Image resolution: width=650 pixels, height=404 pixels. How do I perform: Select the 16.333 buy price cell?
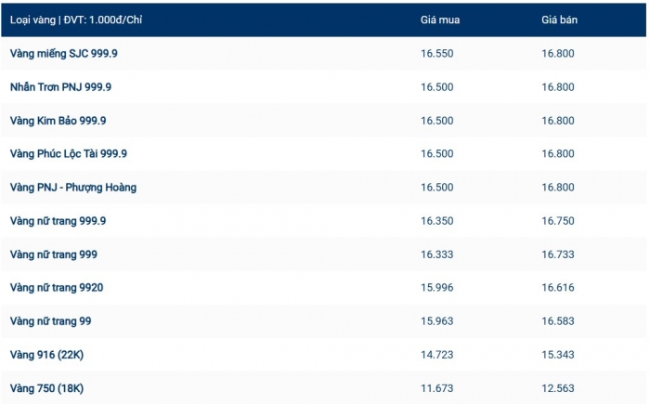pyautogui.click(x=436, y=254)
